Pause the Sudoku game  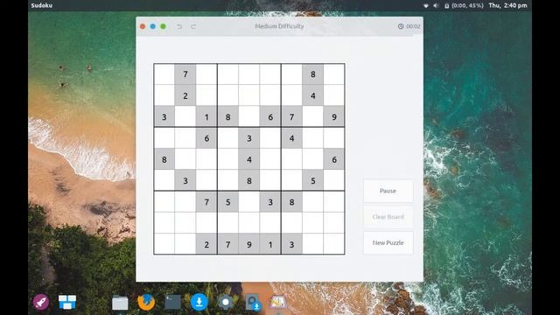(388, 191)
